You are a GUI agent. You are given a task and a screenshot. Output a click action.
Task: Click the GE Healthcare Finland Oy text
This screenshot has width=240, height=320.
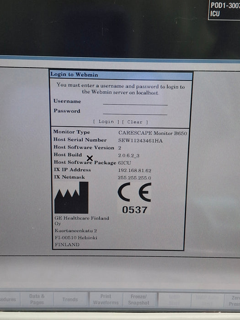(x=82, y=221)
